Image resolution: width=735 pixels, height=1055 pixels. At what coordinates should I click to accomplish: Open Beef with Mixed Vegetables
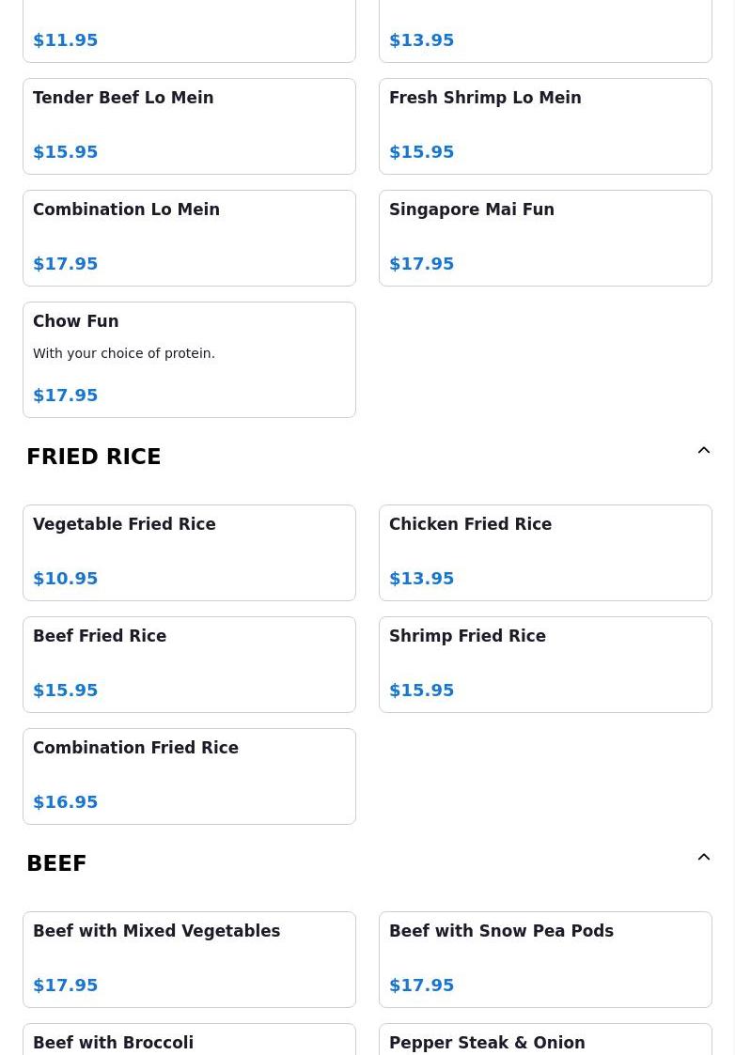(189, 959)
